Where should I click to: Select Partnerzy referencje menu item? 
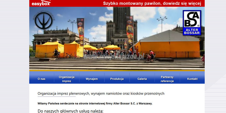[167, 79]
